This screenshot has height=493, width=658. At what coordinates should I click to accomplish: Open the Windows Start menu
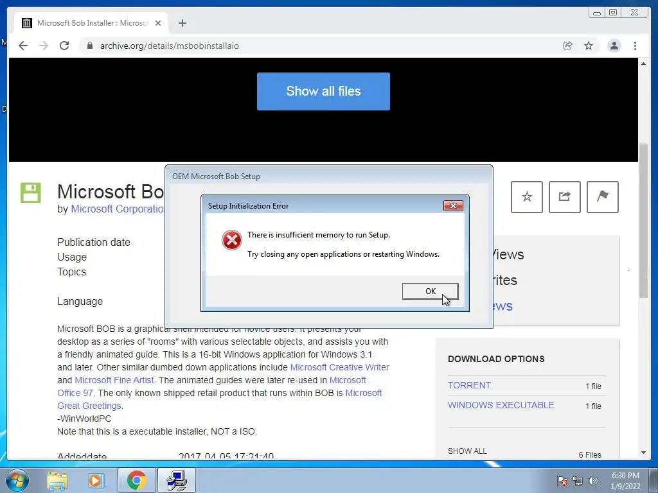pos(17,480)
